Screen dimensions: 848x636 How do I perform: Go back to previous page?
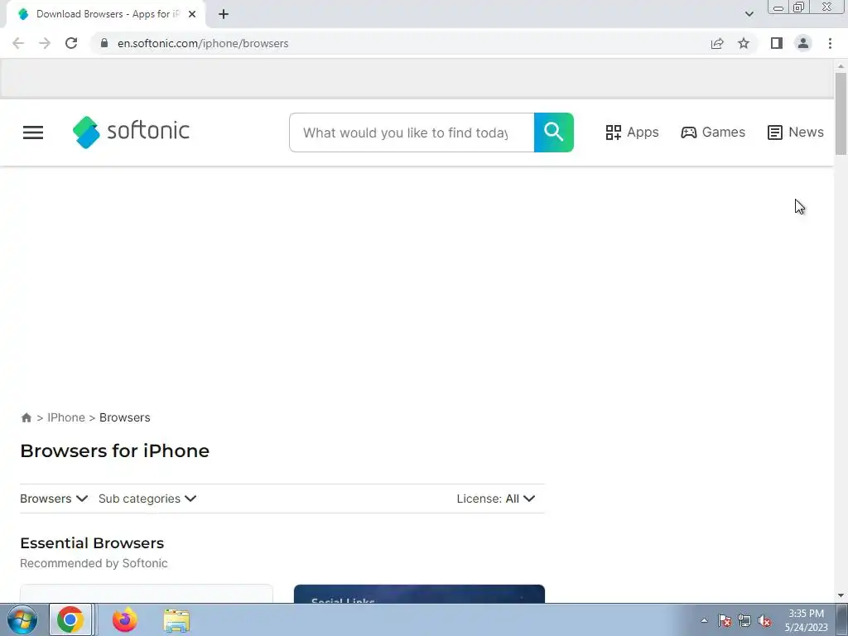pyautogui.click(x=18, y=43)
